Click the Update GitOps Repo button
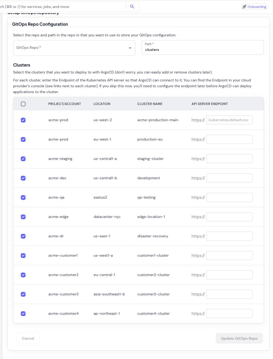 tap(239, 338)
